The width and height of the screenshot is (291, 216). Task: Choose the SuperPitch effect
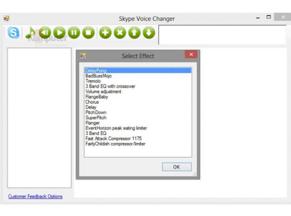click(x=138, y=118)
